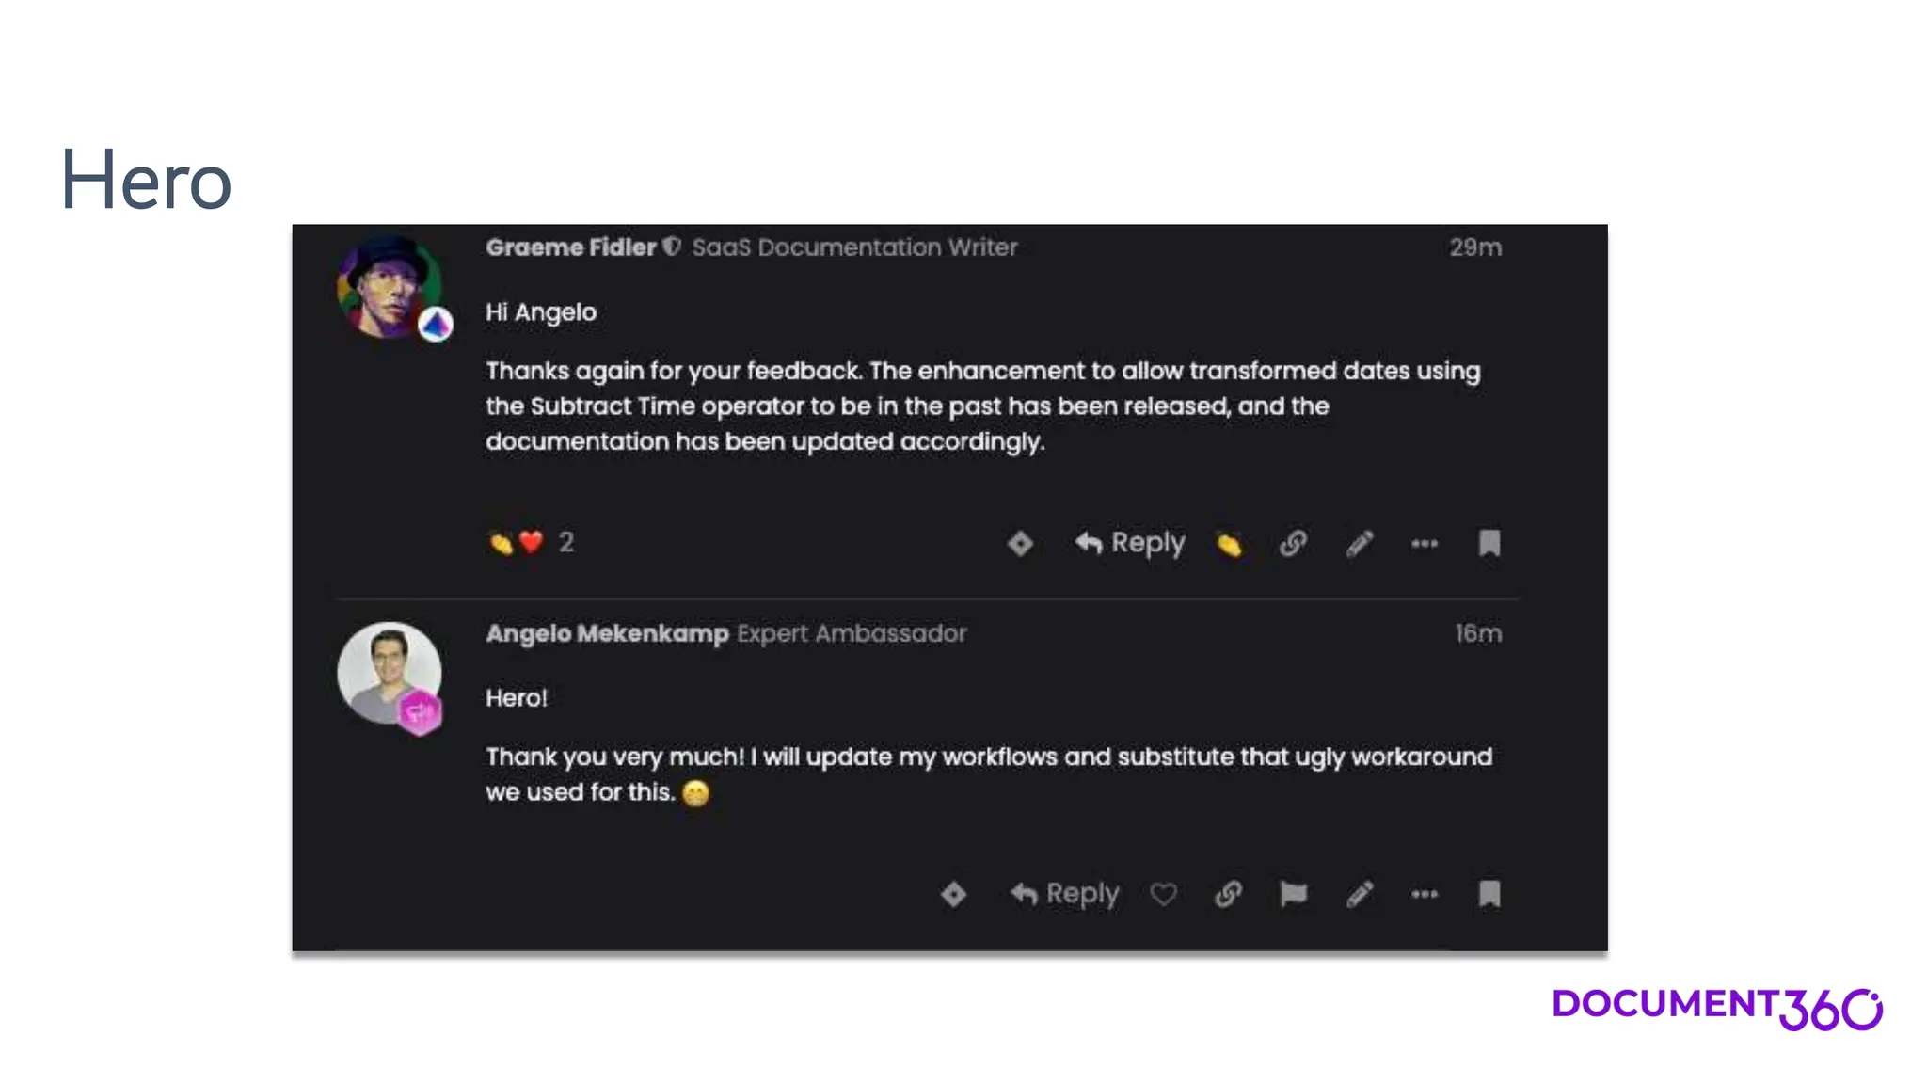Open Angelo Mekenkamp's profile name link
The image size is (1927, 1084).
[x=607, y=633]
